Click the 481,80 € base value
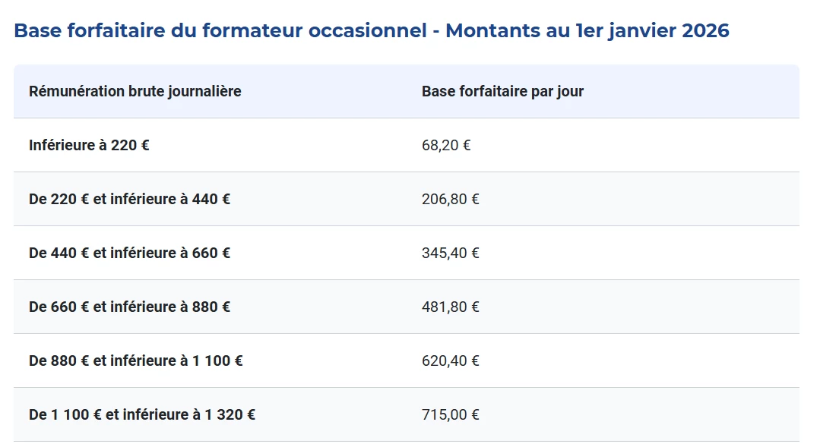The width and height of the screenshot is (820, 444). click(450, 307)
